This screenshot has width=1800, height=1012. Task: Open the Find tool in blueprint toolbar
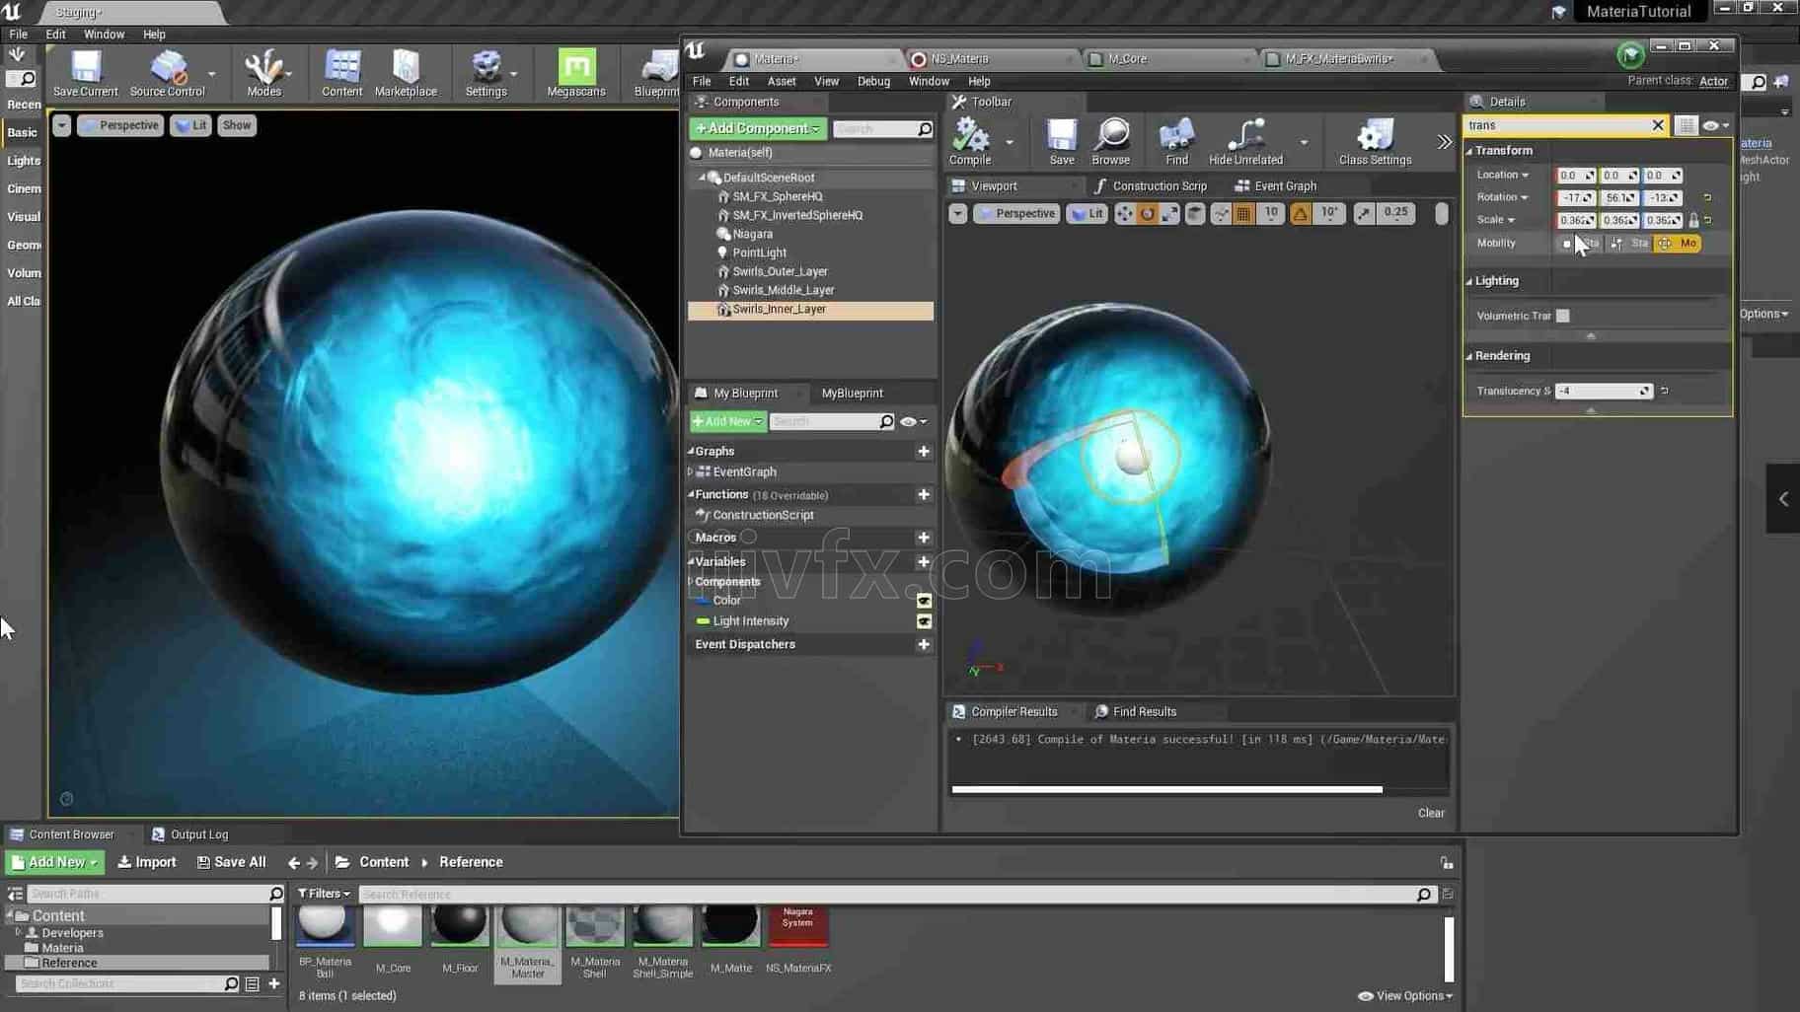[1176, 142]
